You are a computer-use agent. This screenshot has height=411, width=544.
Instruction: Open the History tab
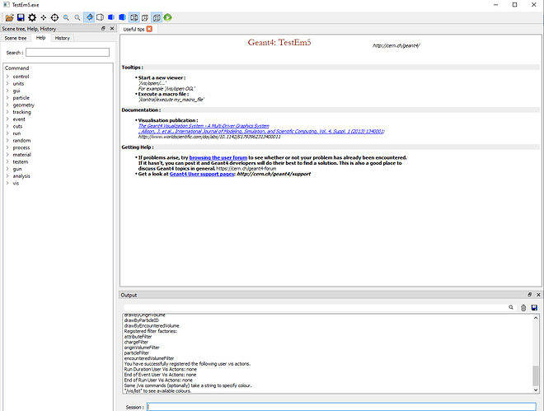tap(63, 38)
